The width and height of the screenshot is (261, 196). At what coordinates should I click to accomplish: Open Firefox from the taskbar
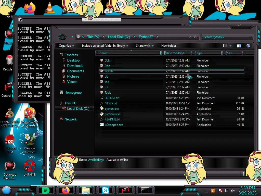tap(66, 190)
